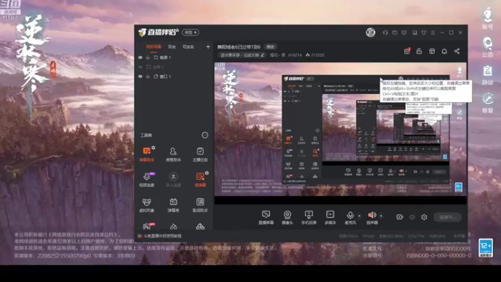The width and height of the screenshot is (501, 282).
Task: Toggle the unlock icon in the top-right toolbar
Action: pyautogui.click(x=419, y=51)
